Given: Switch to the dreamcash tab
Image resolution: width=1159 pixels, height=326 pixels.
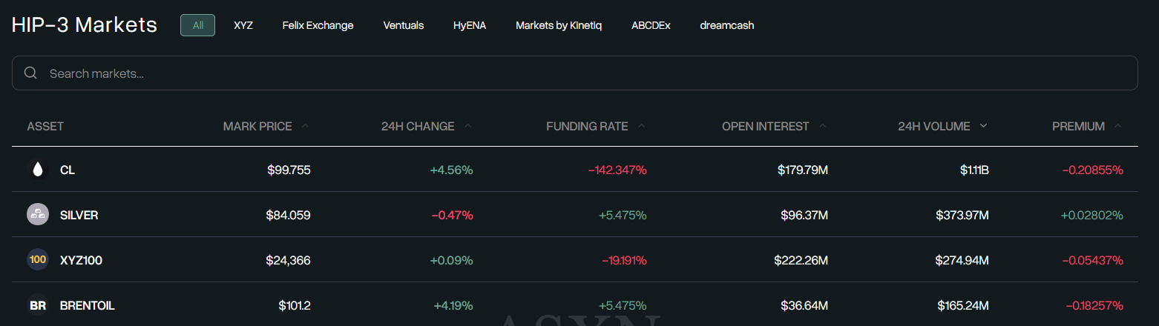Looking at the screenshot, I should click(x=727, y=25).
